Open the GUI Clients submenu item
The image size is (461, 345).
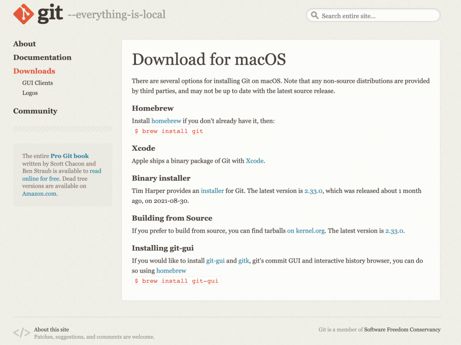[38, 83]
